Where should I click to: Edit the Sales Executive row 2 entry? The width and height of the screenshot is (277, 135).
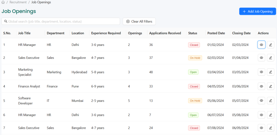271,58
